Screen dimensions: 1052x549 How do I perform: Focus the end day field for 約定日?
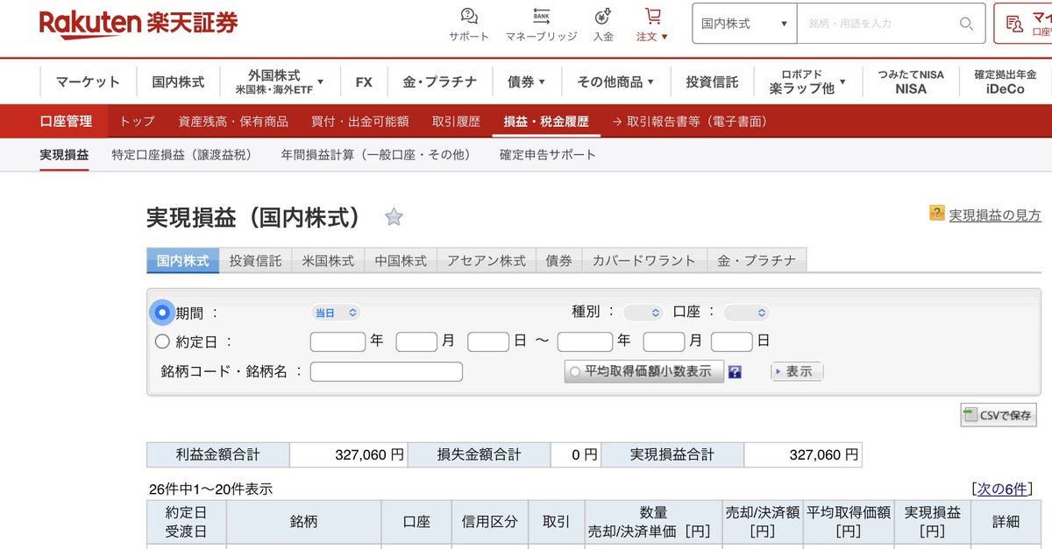[732, 341]
